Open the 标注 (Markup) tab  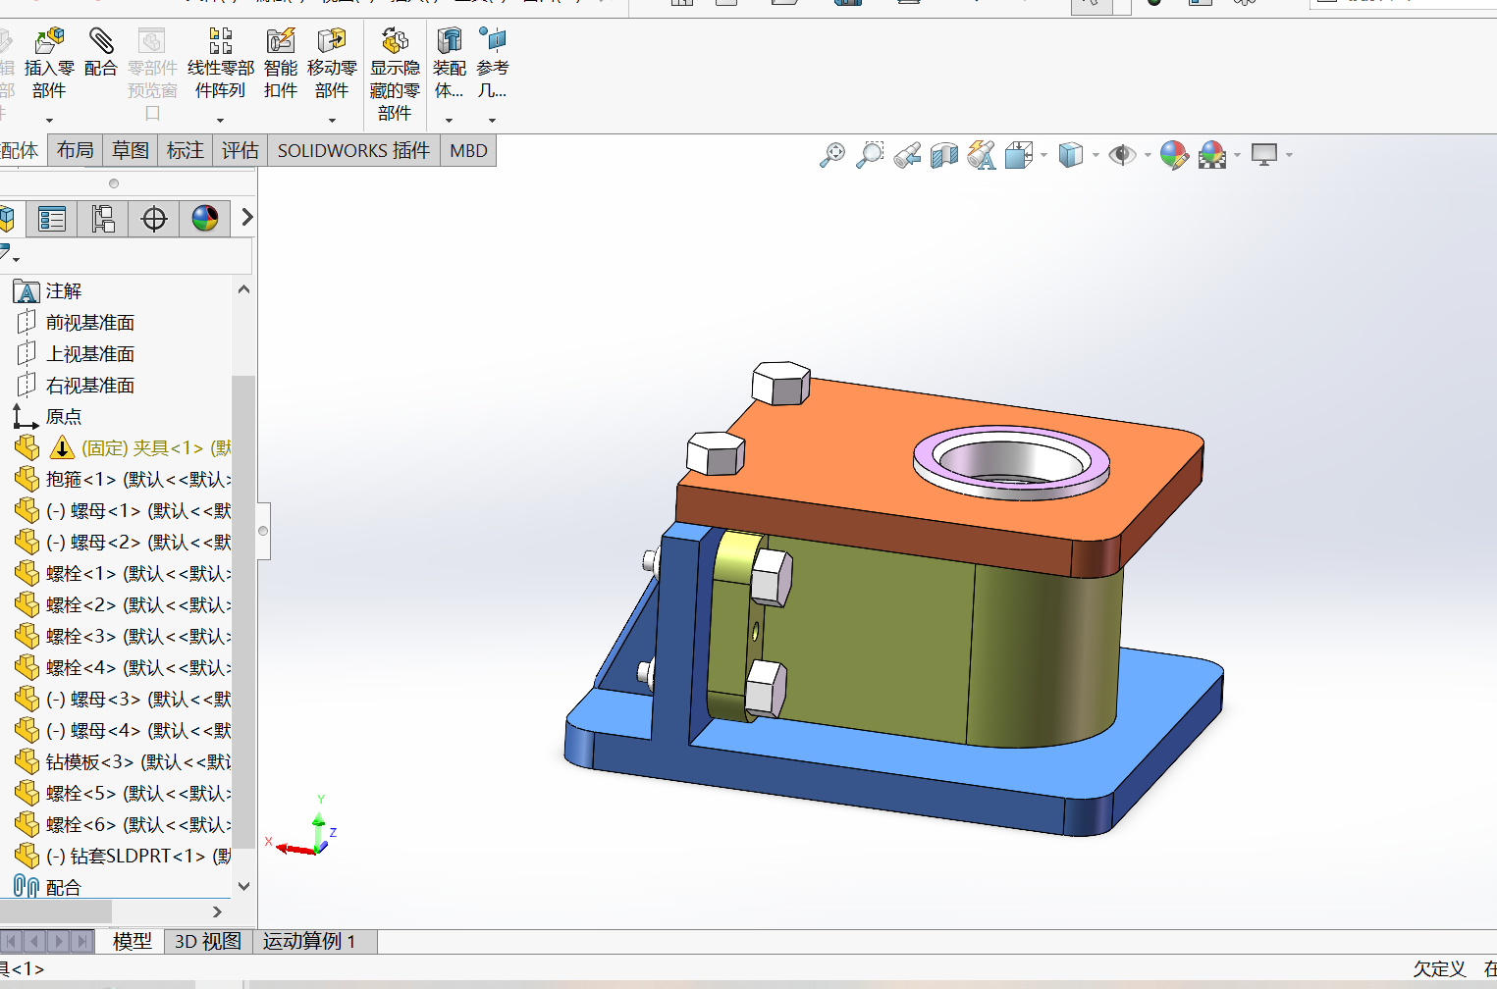[x=185, y=150]
